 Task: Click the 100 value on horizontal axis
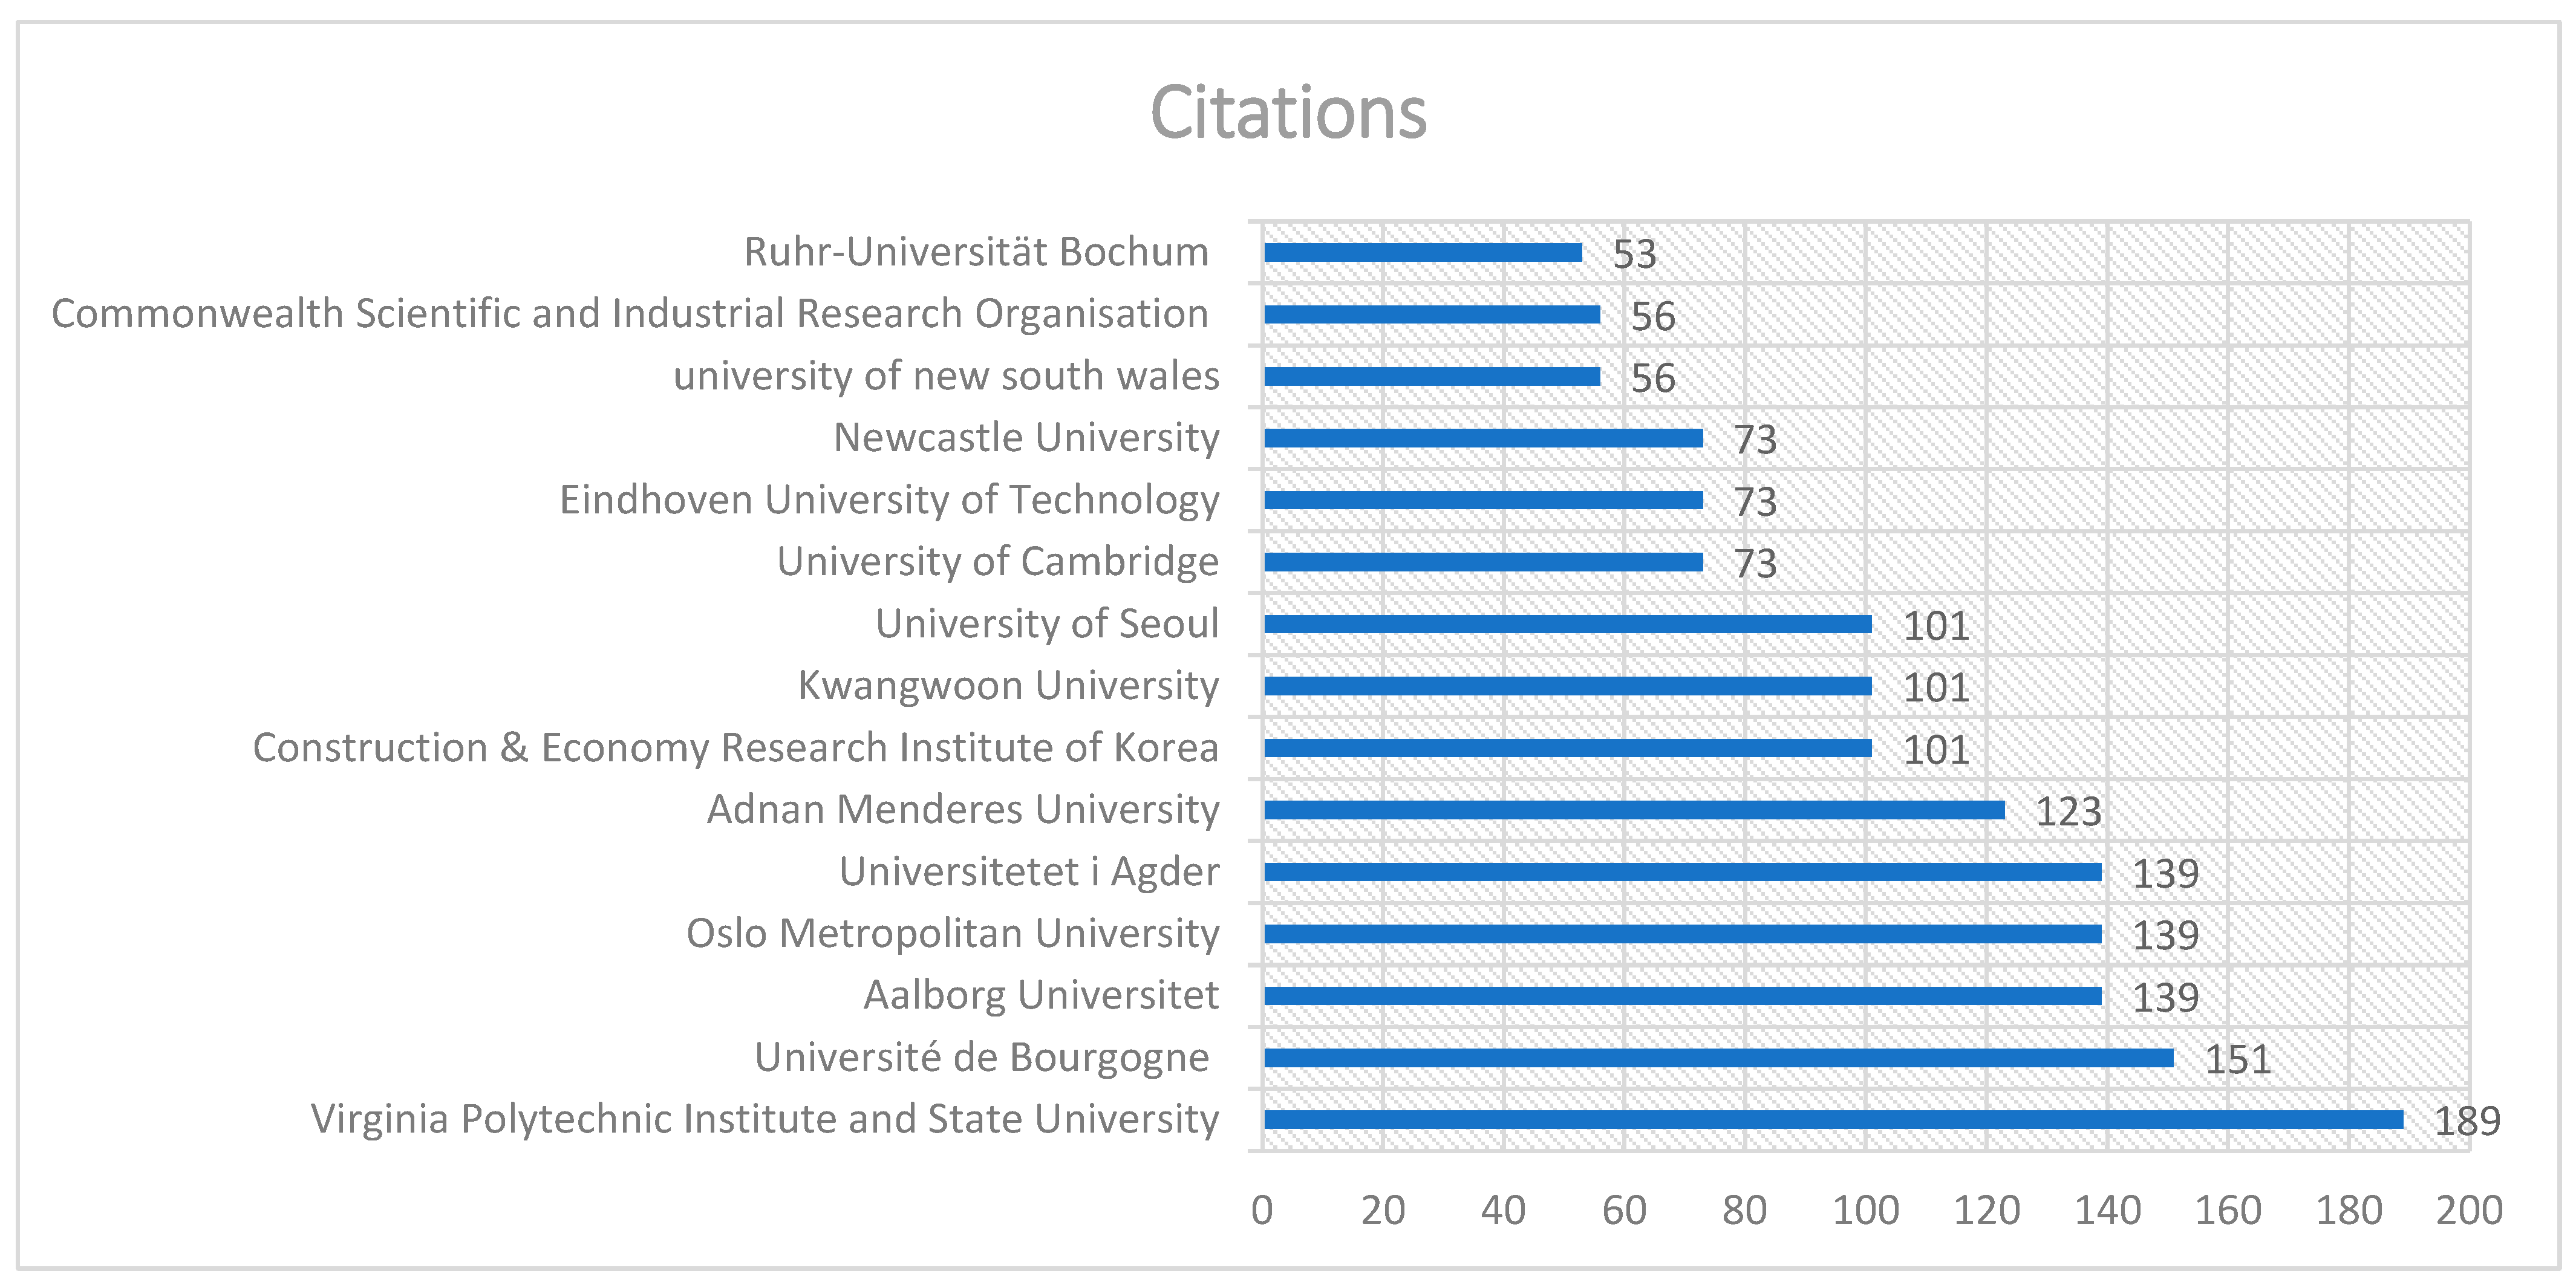click(x=1865, y=1210)
